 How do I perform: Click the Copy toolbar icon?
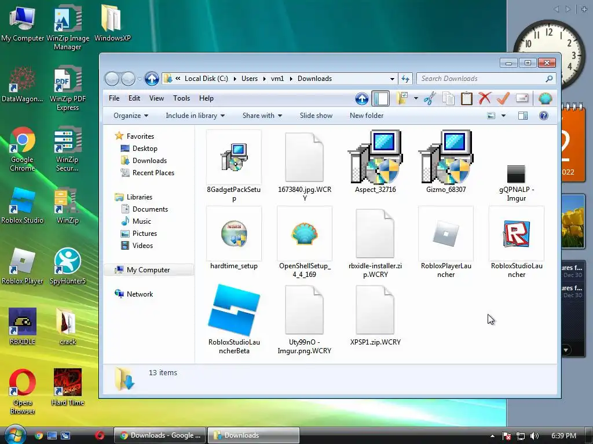(449, 98)
